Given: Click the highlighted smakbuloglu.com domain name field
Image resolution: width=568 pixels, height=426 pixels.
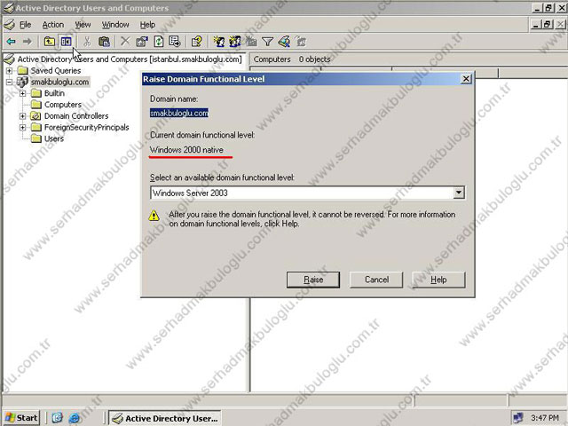Looking at the screenshot, I should pyautogui.click(x=179, y=113).
